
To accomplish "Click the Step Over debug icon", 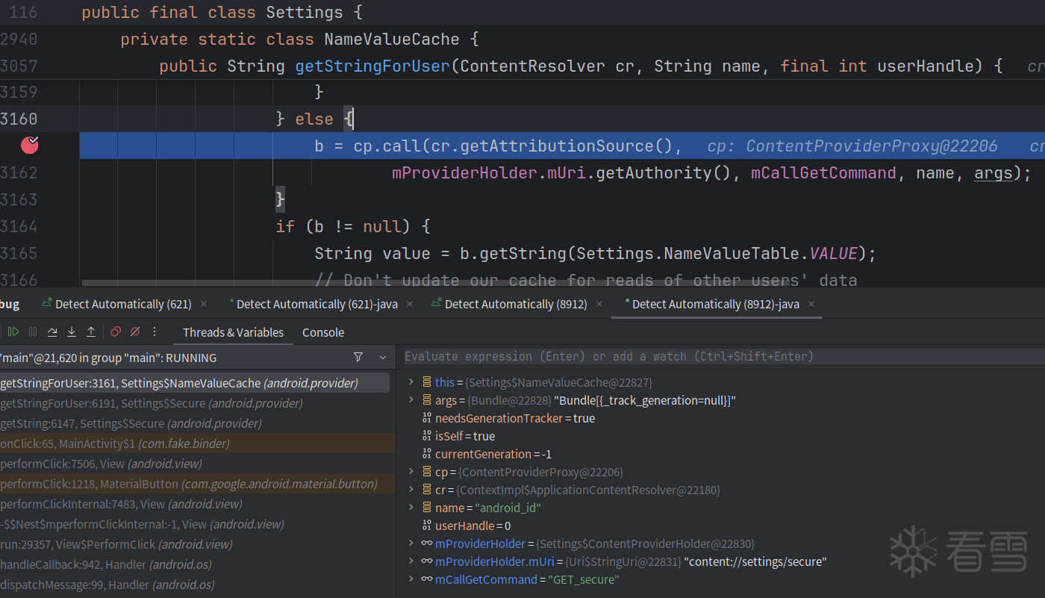I will 52,332.
